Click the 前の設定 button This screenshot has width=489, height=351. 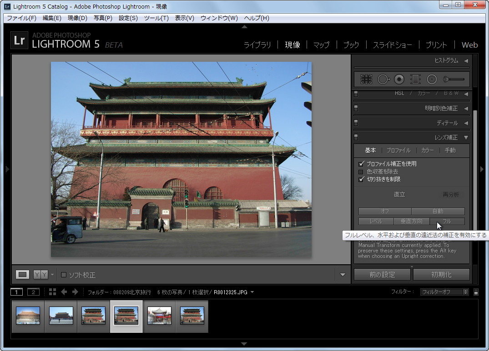[382, 274]
